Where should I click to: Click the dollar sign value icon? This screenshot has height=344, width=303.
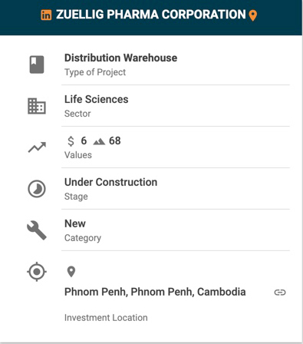click(x=71, y=141)
